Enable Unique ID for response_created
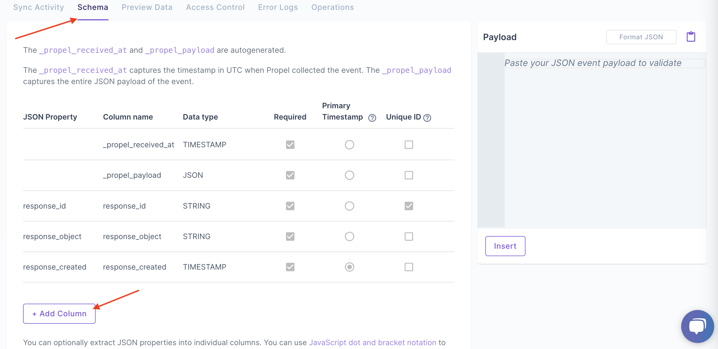The image size is (718, 349). click(x=409, y=267)
